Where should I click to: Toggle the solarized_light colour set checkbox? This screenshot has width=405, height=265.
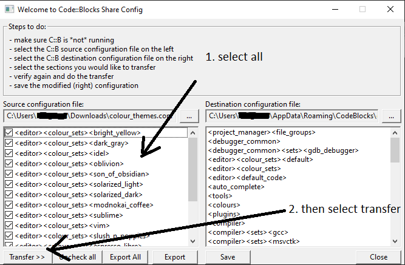9,184
